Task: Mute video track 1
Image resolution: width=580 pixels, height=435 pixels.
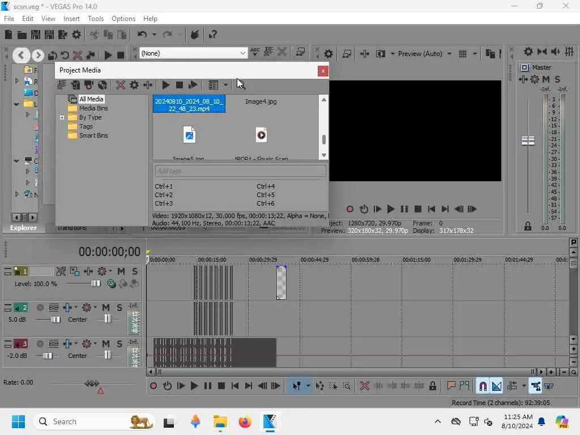Action: (121, 271)
